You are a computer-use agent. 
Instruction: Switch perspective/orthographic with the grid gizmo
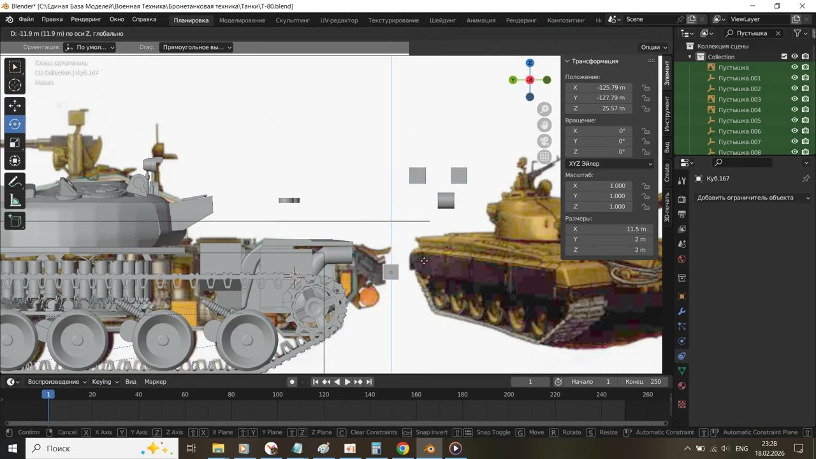tap(544, 157)
